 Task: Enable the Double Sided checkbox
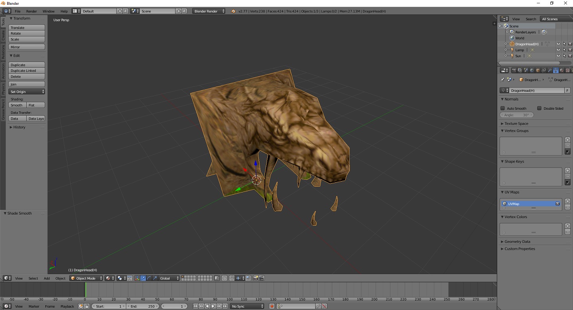click(539, 108)
